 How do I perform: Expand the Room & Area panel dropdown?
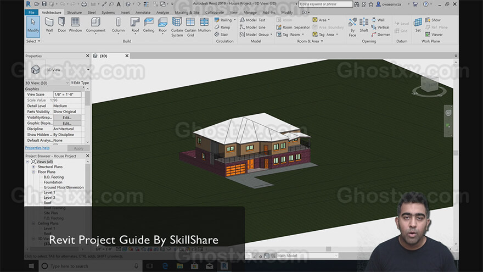310,41
